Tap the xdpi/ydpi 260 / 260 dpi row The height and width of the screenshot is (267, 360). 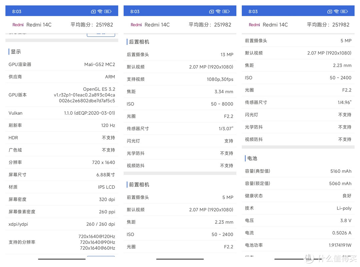[62, 224]
